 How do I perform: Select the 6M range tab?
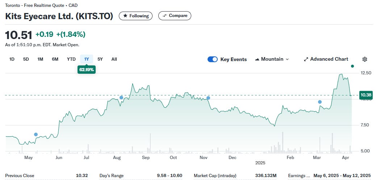point(55,59)
